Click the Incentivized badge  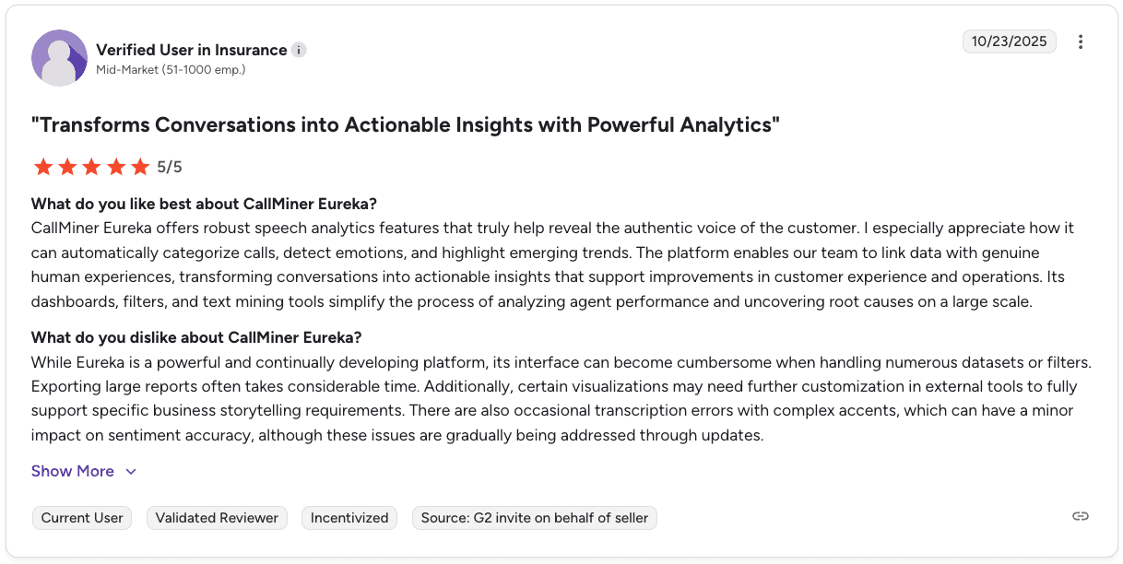(349, 518)
